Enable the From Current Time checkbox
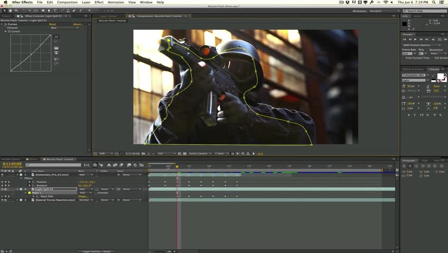 (404, 58)
